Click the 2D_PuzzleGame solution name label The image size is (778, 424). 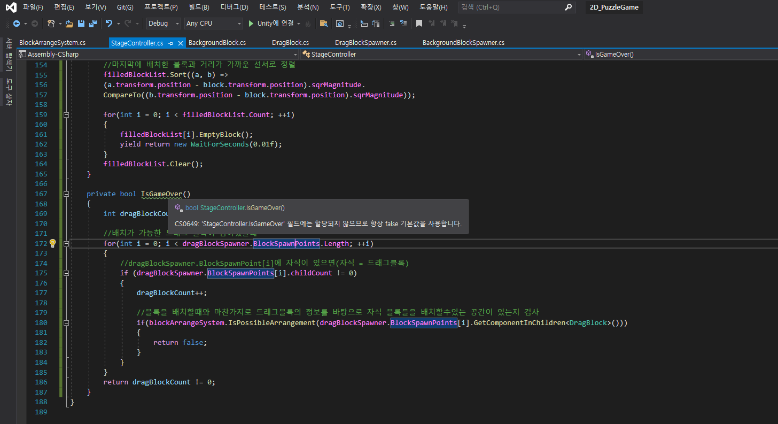point(614,7)
